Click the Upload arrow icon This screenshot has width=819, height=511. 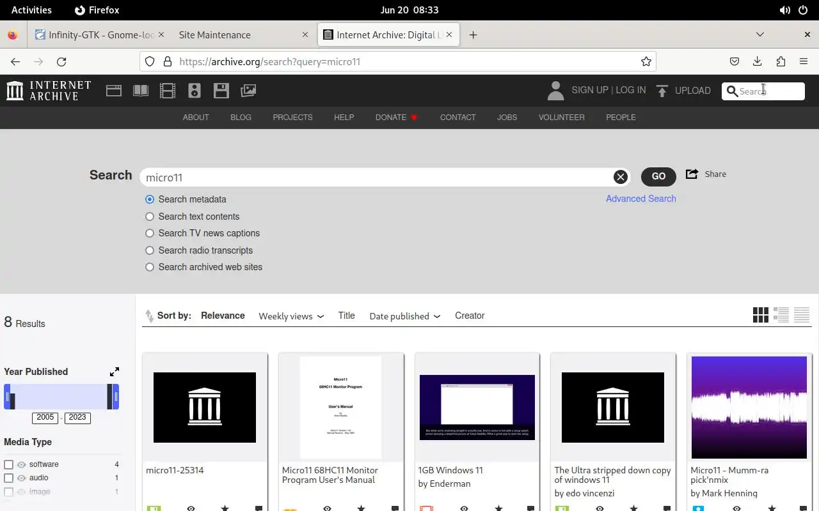click(x=662, y=91)
